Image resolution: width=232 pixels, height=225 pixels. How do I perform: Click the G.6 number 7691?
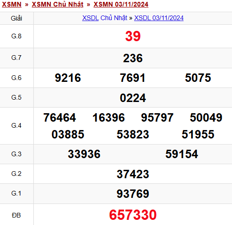[x=132, y=78]
